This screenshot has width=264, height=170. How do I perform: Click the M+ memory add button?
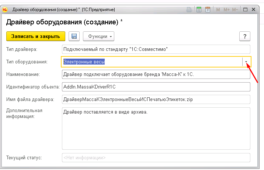click(x=226, y=10)
